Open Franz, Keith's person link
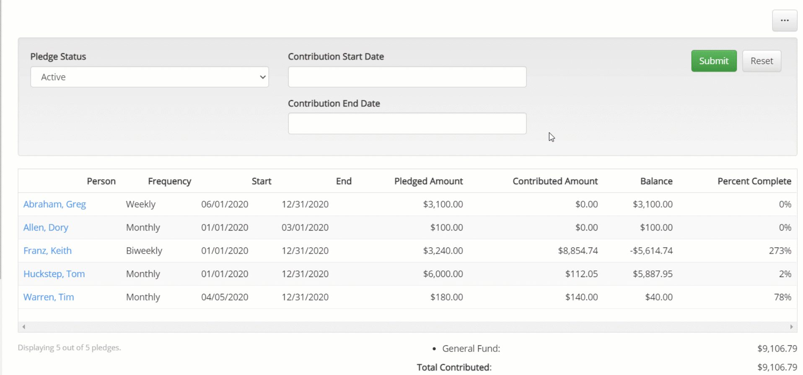 click(x=47, y=251)
